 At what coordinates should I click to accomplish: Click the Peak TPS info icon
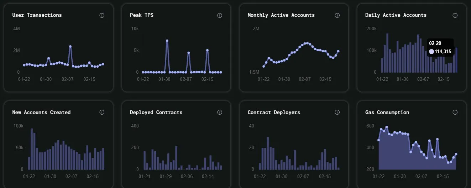pos(220,15)
